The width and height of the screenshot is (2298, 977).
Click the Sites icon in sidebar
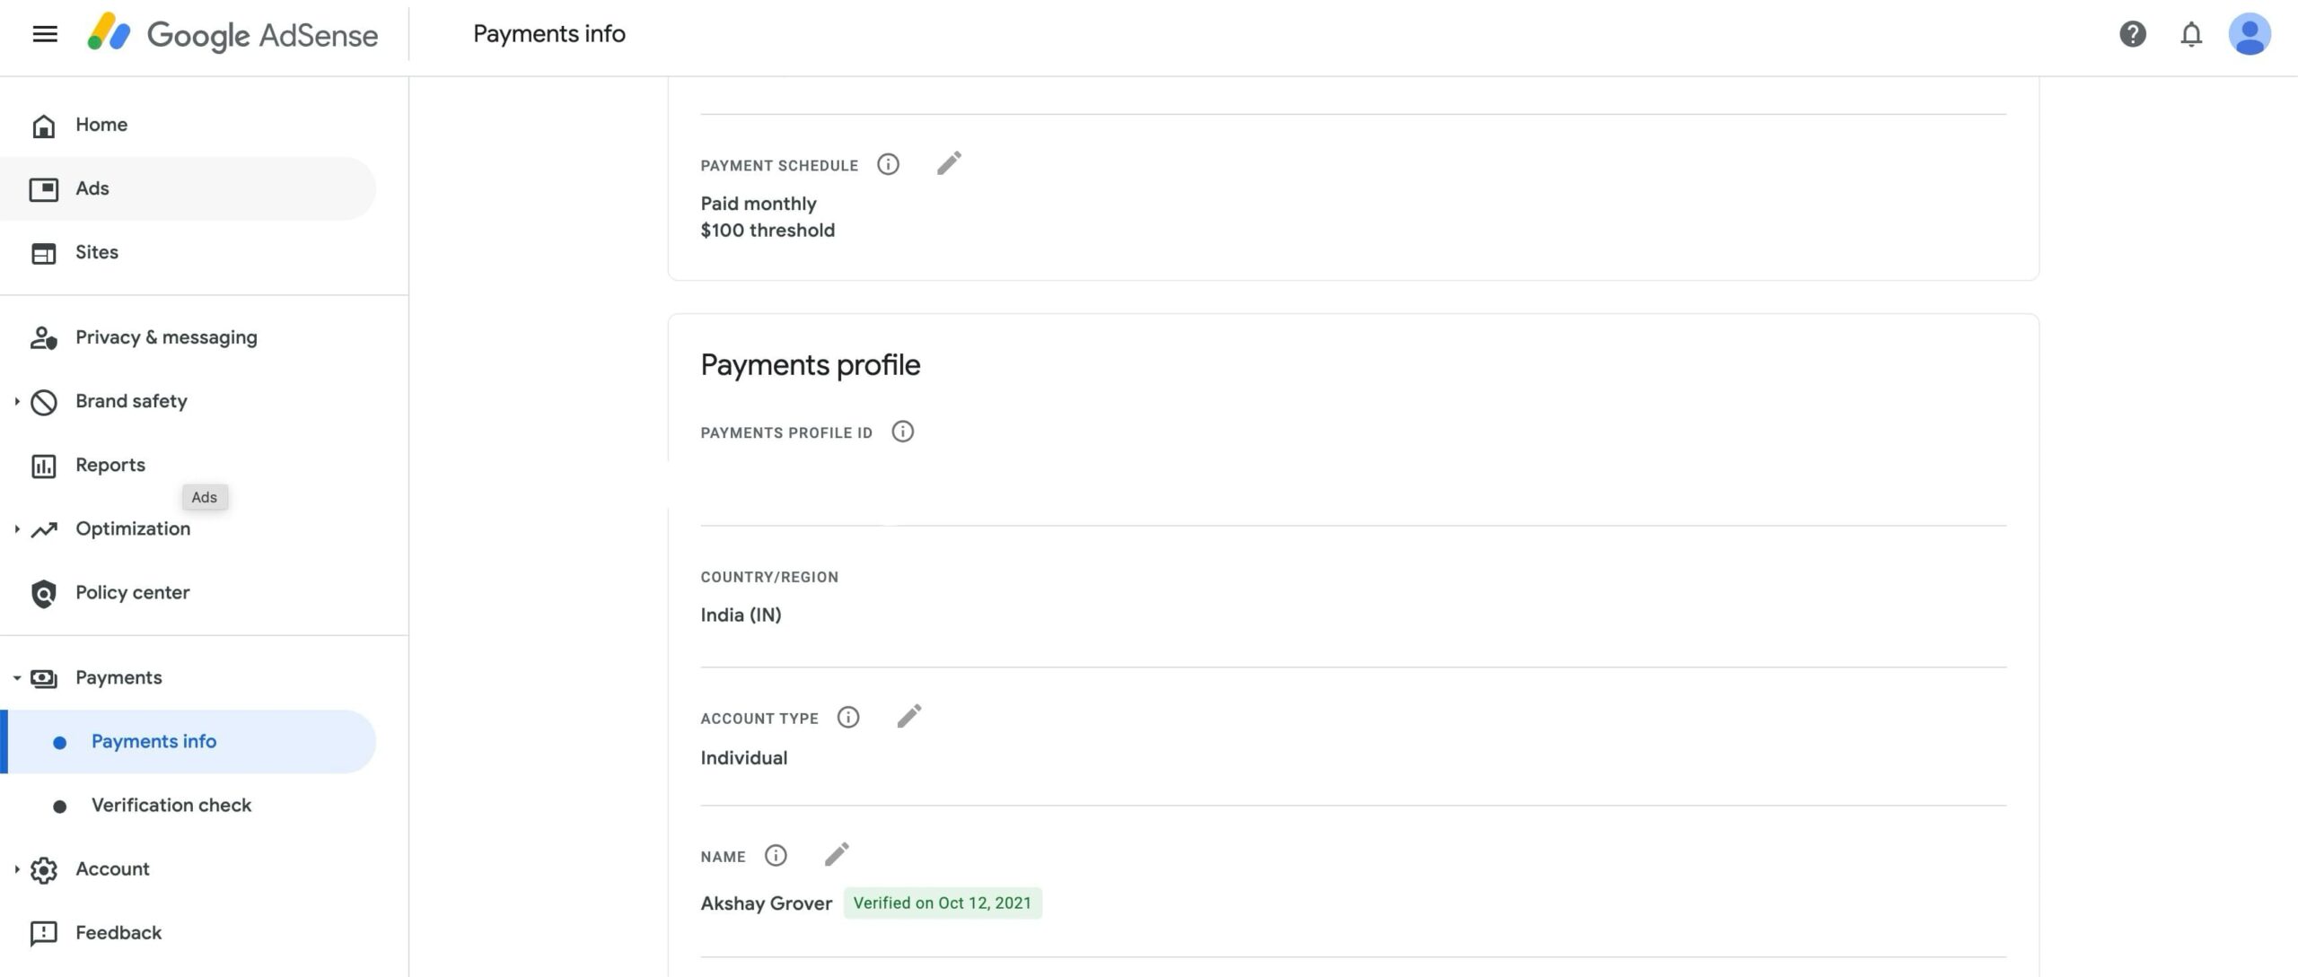[x=43, y=253]
